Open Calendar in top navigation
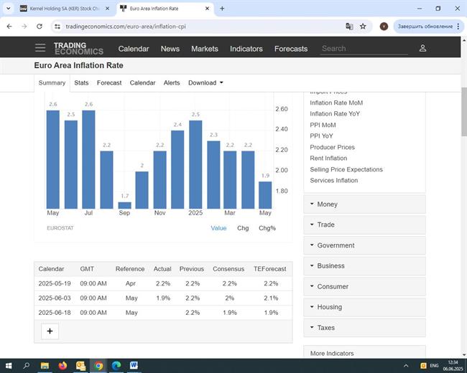 pos(134,49)
